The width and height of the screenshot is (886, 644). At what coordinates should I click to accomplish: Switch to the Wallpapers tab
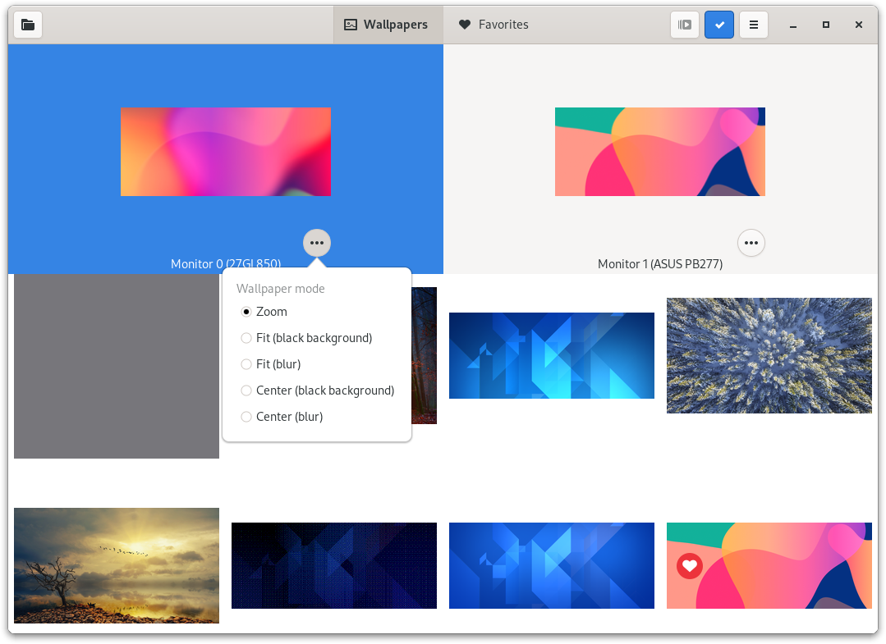(388, 25)
